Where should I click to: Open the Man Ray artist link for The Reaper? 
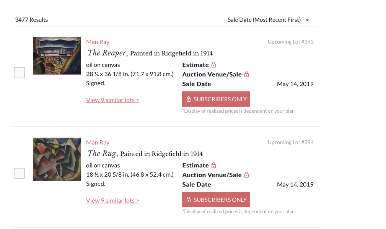tap(98, 42)
